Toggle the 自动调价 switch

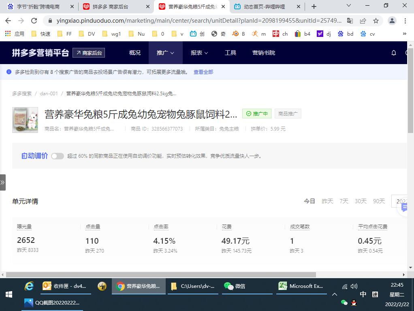pyautogui.click(x=58, y=156)
